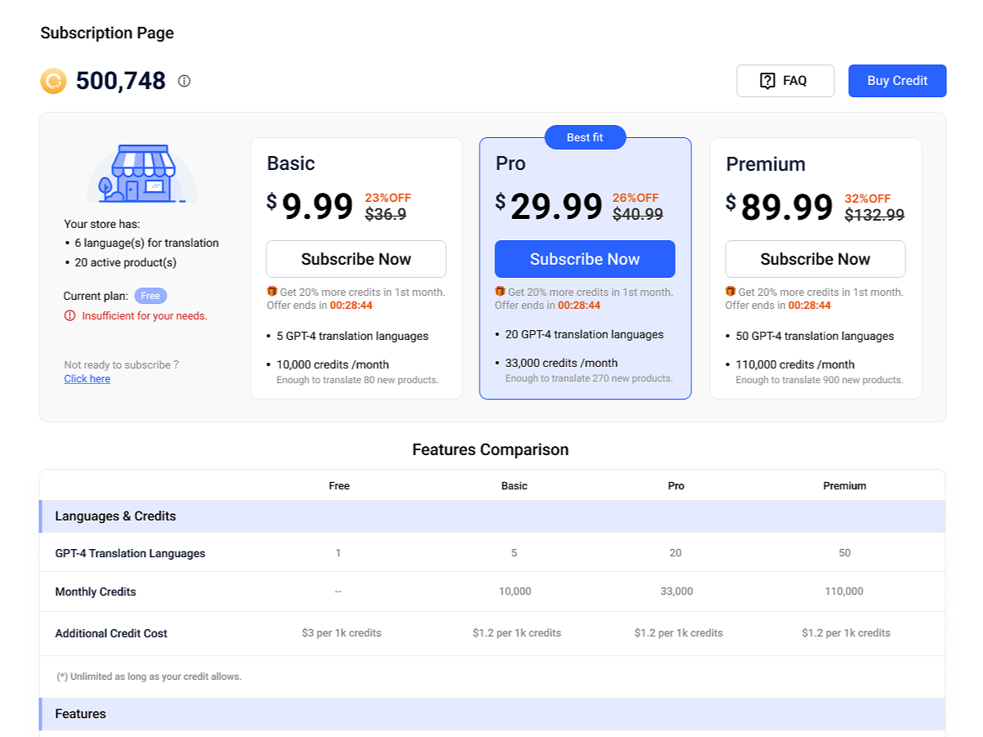Click '20 GPT-4 translation languages' text
Viewport: 983px width, 737px height.
[x=584, y=334]
